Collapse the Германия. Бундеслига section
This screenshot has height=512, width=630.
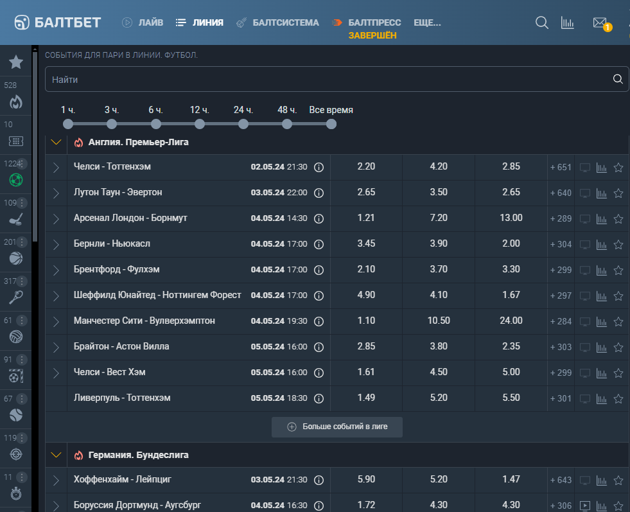tap(57, 455)
